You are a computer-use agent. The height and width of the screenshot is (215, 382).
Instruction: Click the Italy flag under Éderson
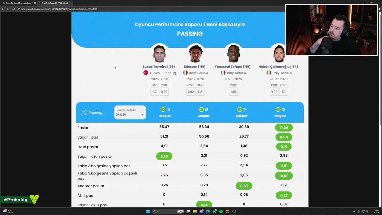click(185, 73)
